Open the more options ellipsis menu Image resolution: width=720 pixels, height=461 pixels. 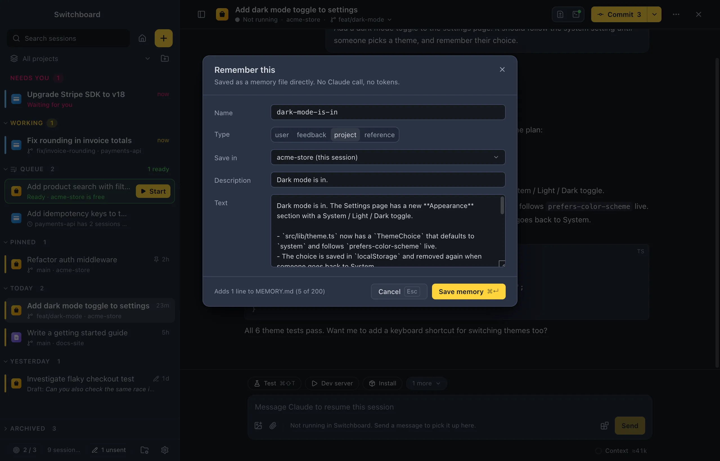click(676, 14)
